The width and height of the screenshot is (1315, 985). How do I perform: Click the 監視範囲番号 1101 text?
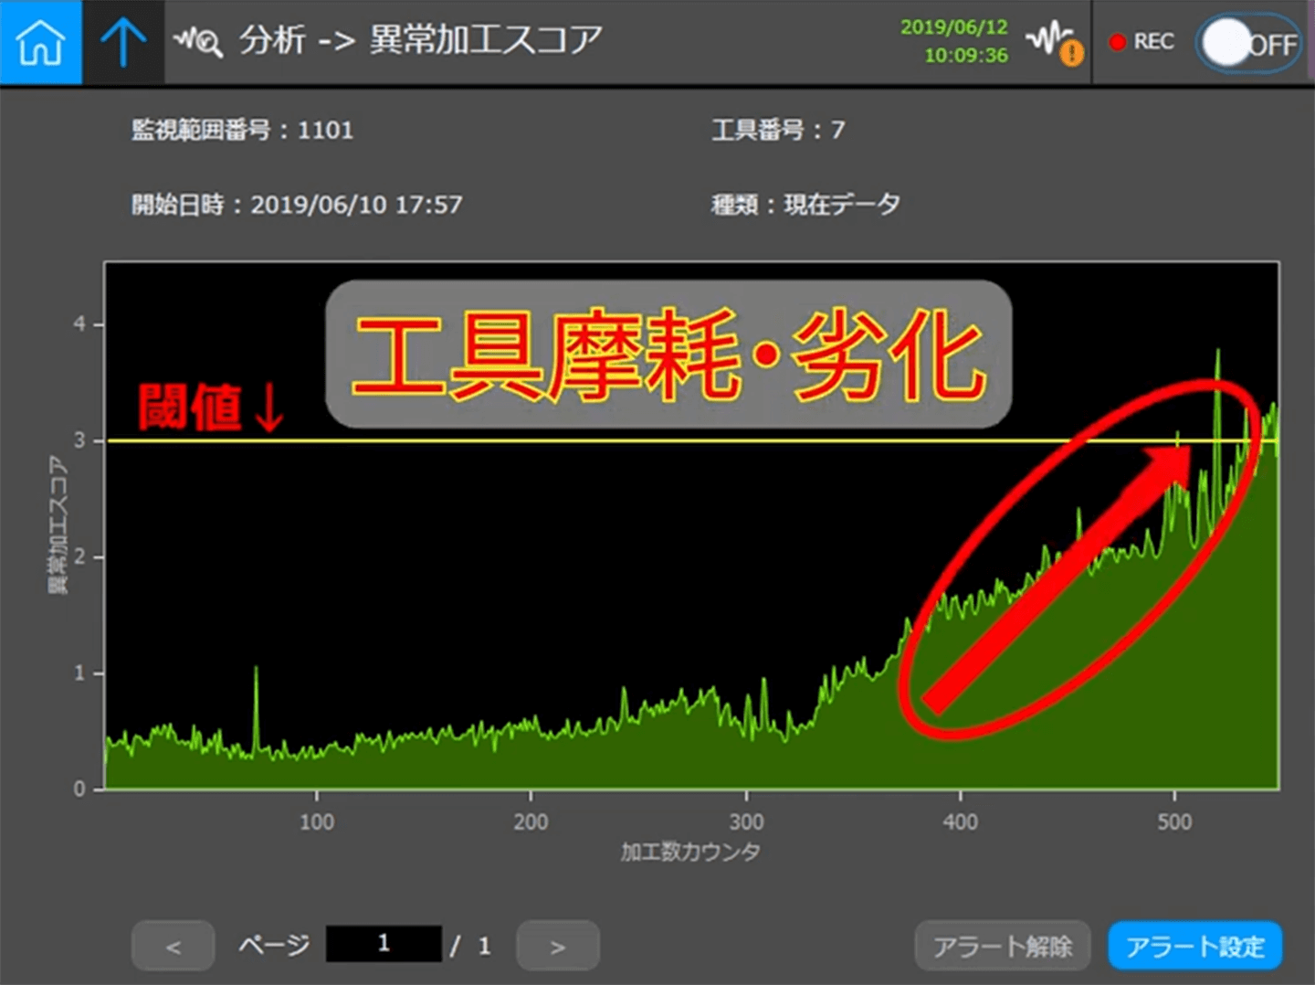tap(242, 130)
